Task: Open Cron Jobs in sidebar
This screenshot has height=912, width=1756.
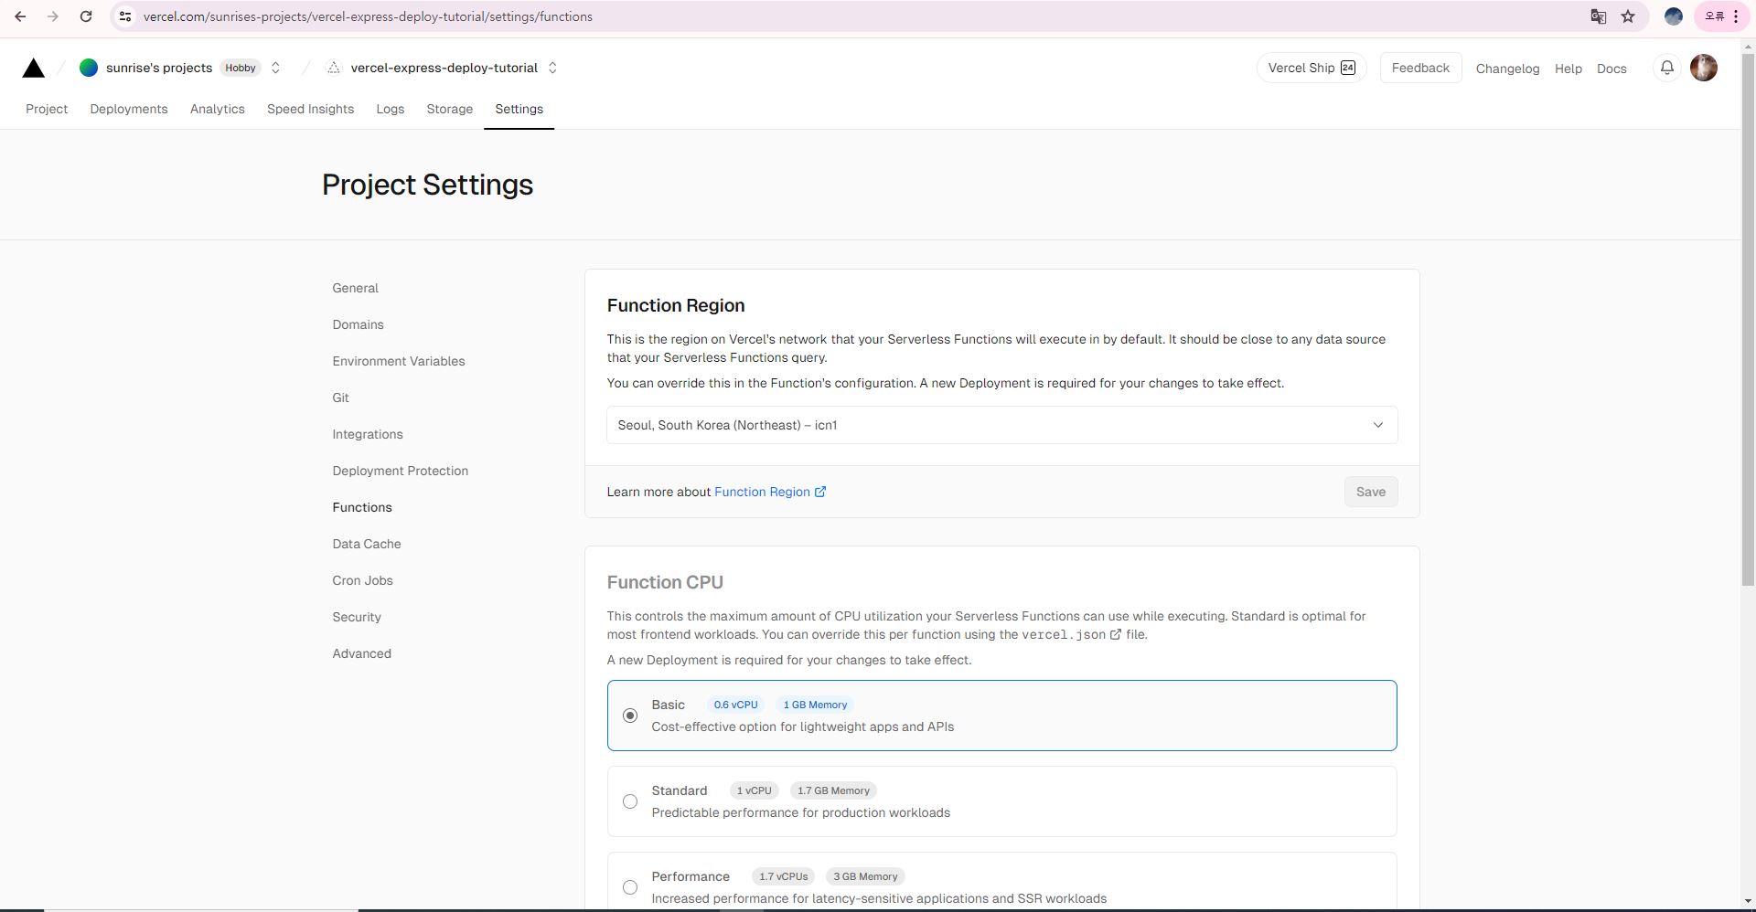Action: point(363,580)
